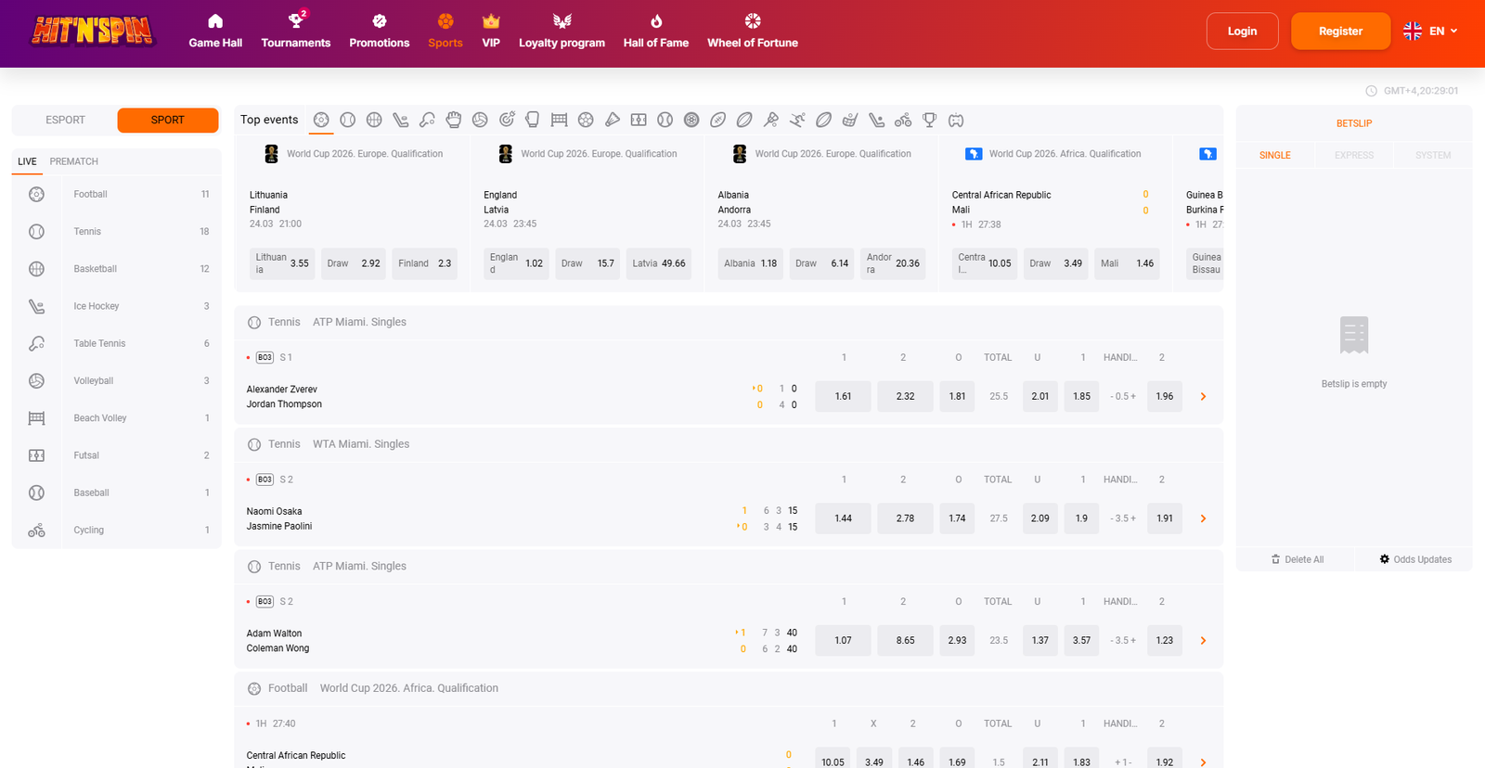Open the Hall of Fame flame icon
Screen dimensions: 1485x768
pyautogui.click(x=655, y=21)
